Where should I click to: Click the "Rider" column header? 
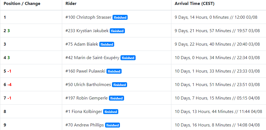71,4
